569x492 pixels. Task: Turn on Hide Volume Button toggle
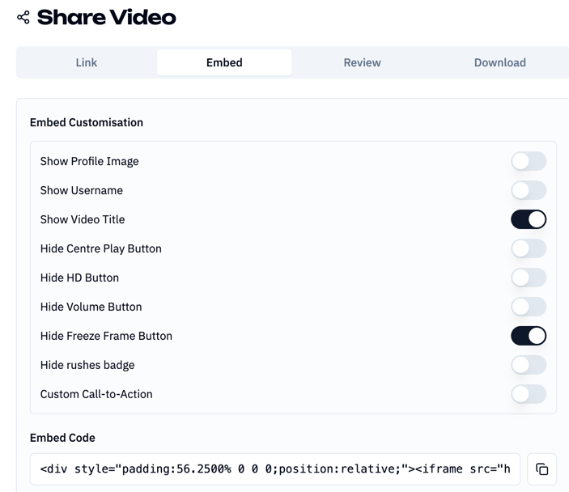(x=529, y=307)
